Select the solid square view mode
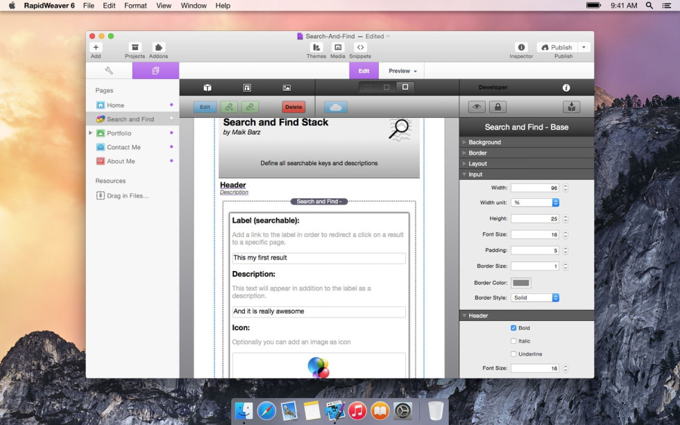 (x=405, y=87)
